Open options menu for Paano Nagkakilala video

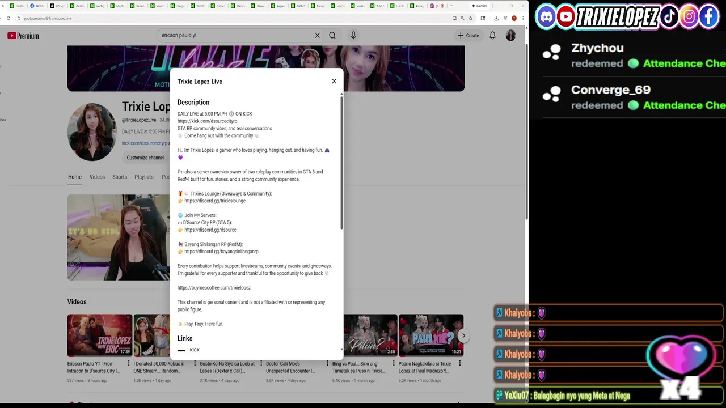click(x=460, y=363)
